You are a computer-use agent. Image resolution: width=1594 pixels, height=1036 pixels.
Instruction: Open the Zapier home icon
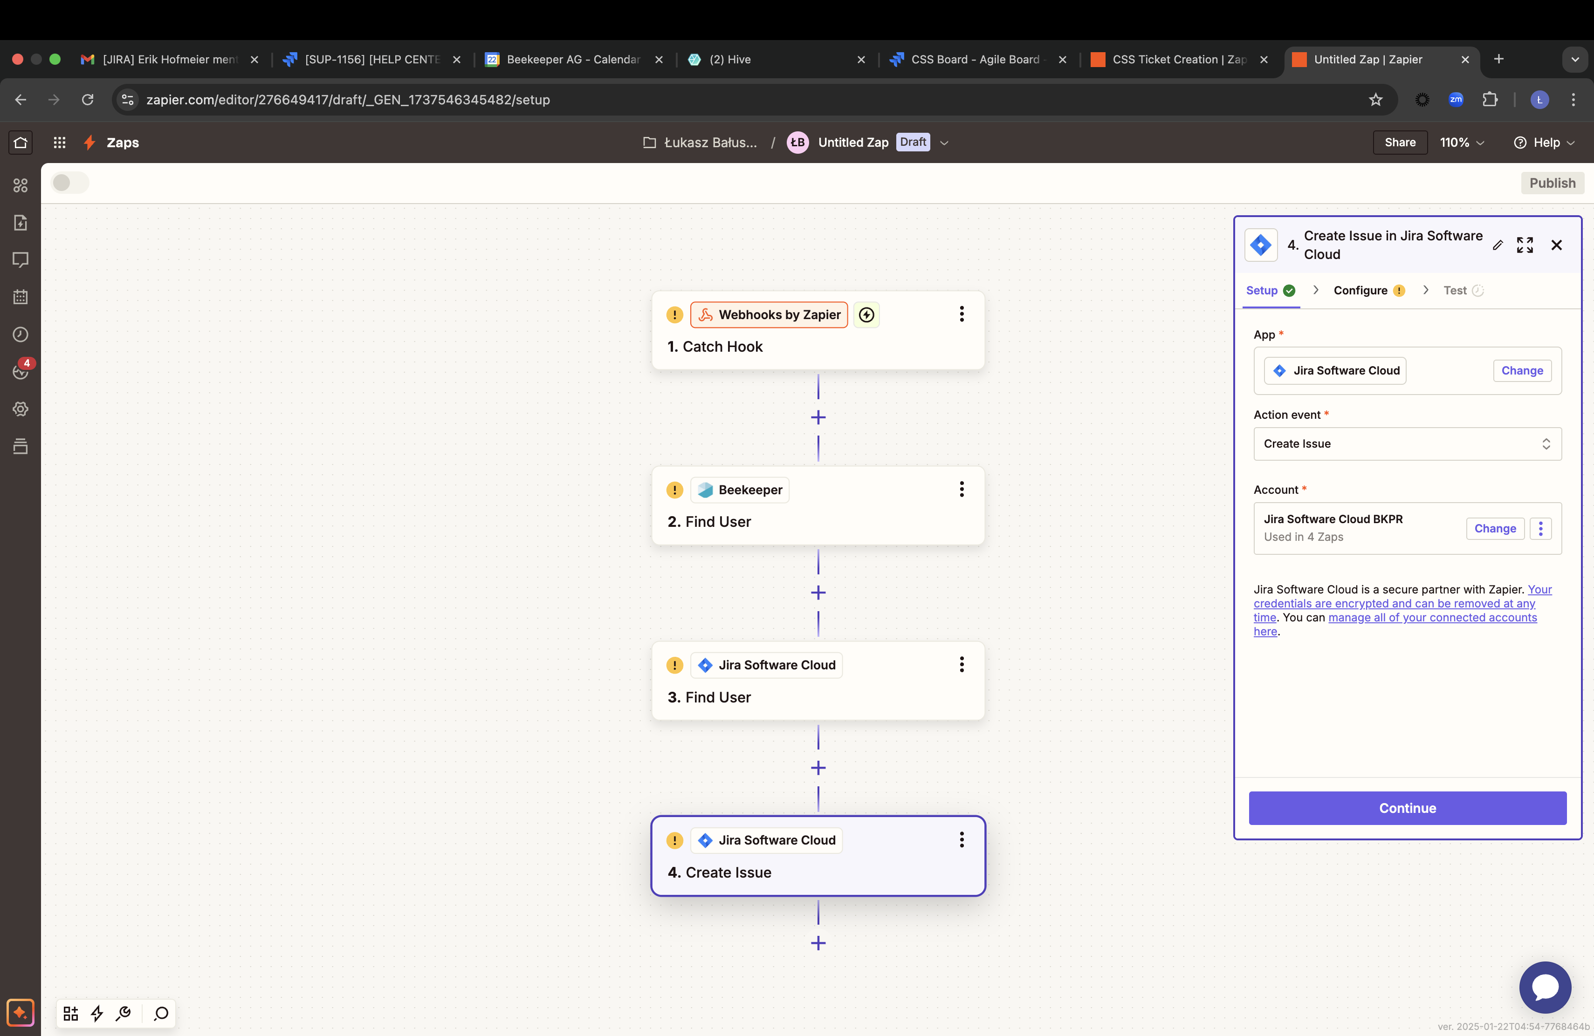point(20,143)
